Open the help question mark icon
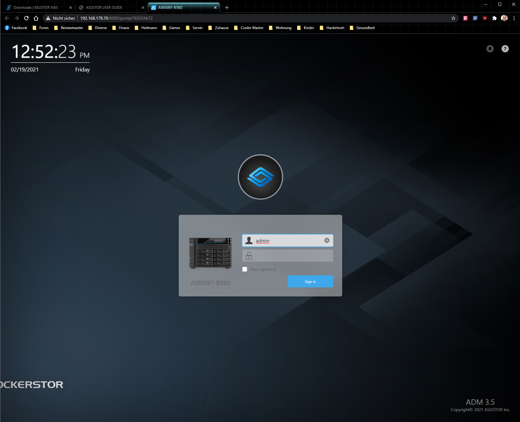Screen dimensions: 520x422 tap(505, 49)
